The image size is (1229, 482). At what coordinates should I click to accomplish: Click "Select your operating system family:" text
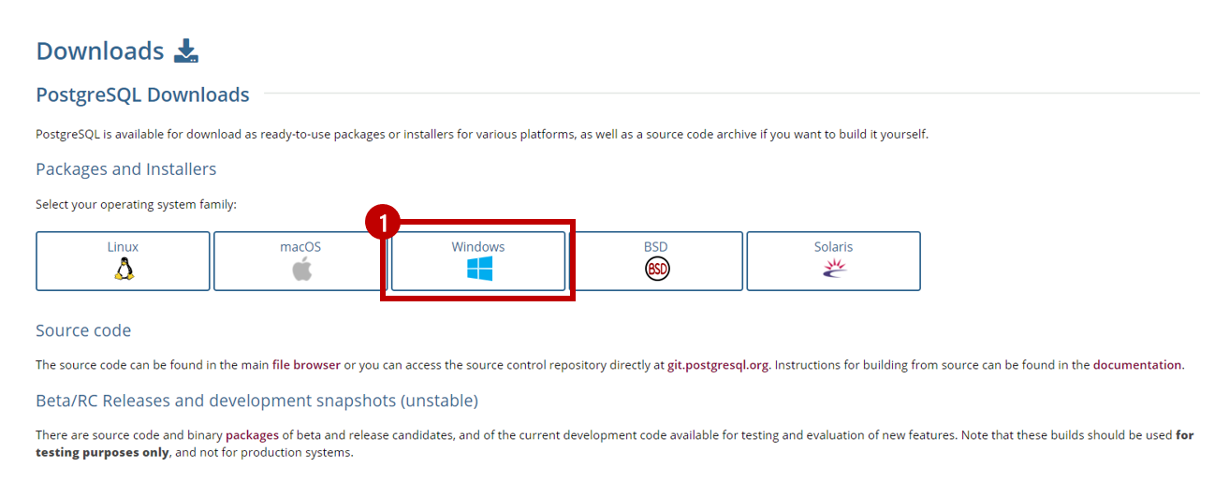click(136, 204)
